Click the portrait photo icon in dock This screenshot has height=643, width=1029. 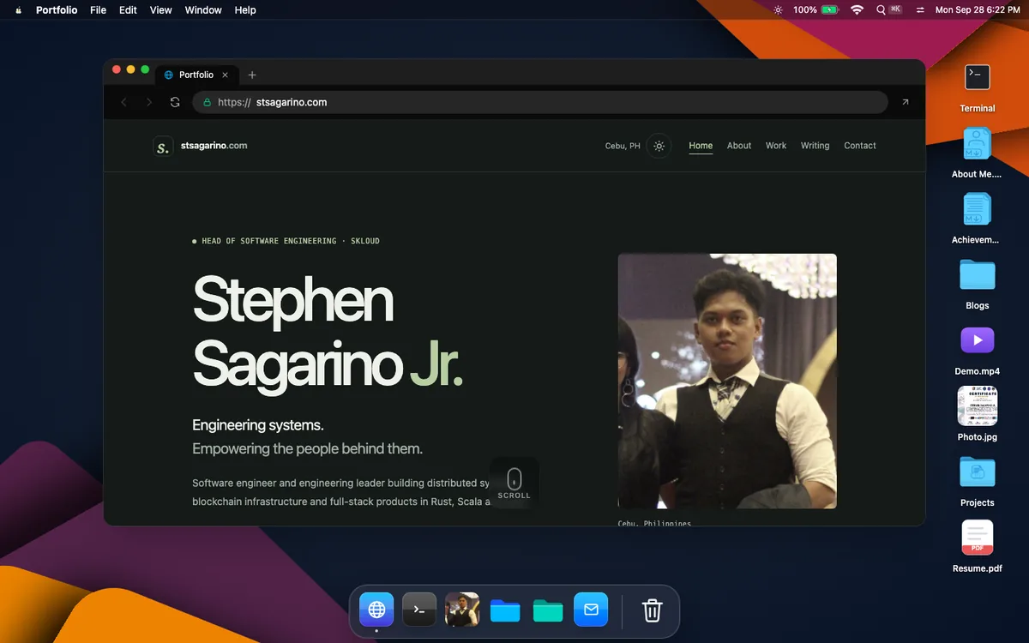click(x=462, y=610)
